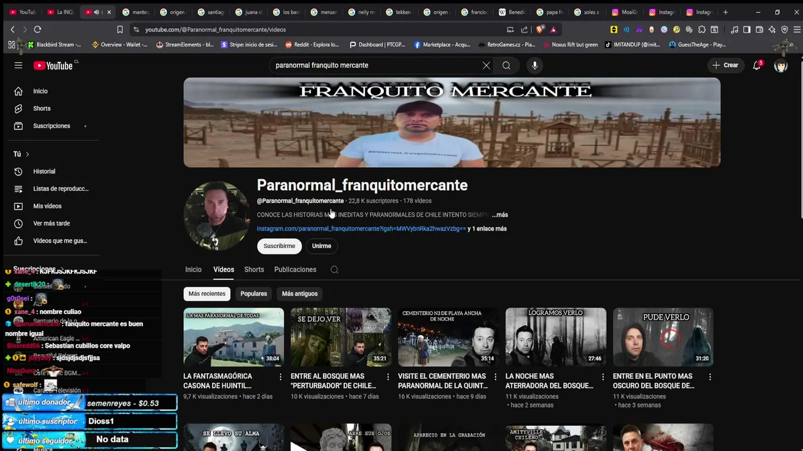Switch to the Benedic Wikipedia browser tab
Screen dimensions: 803x451
(x=511, y=12)
